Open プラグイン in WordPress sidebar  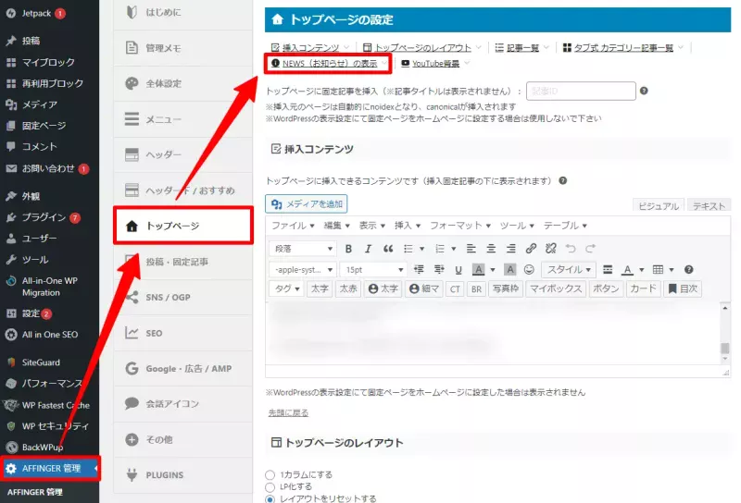(x=44, y=217)
